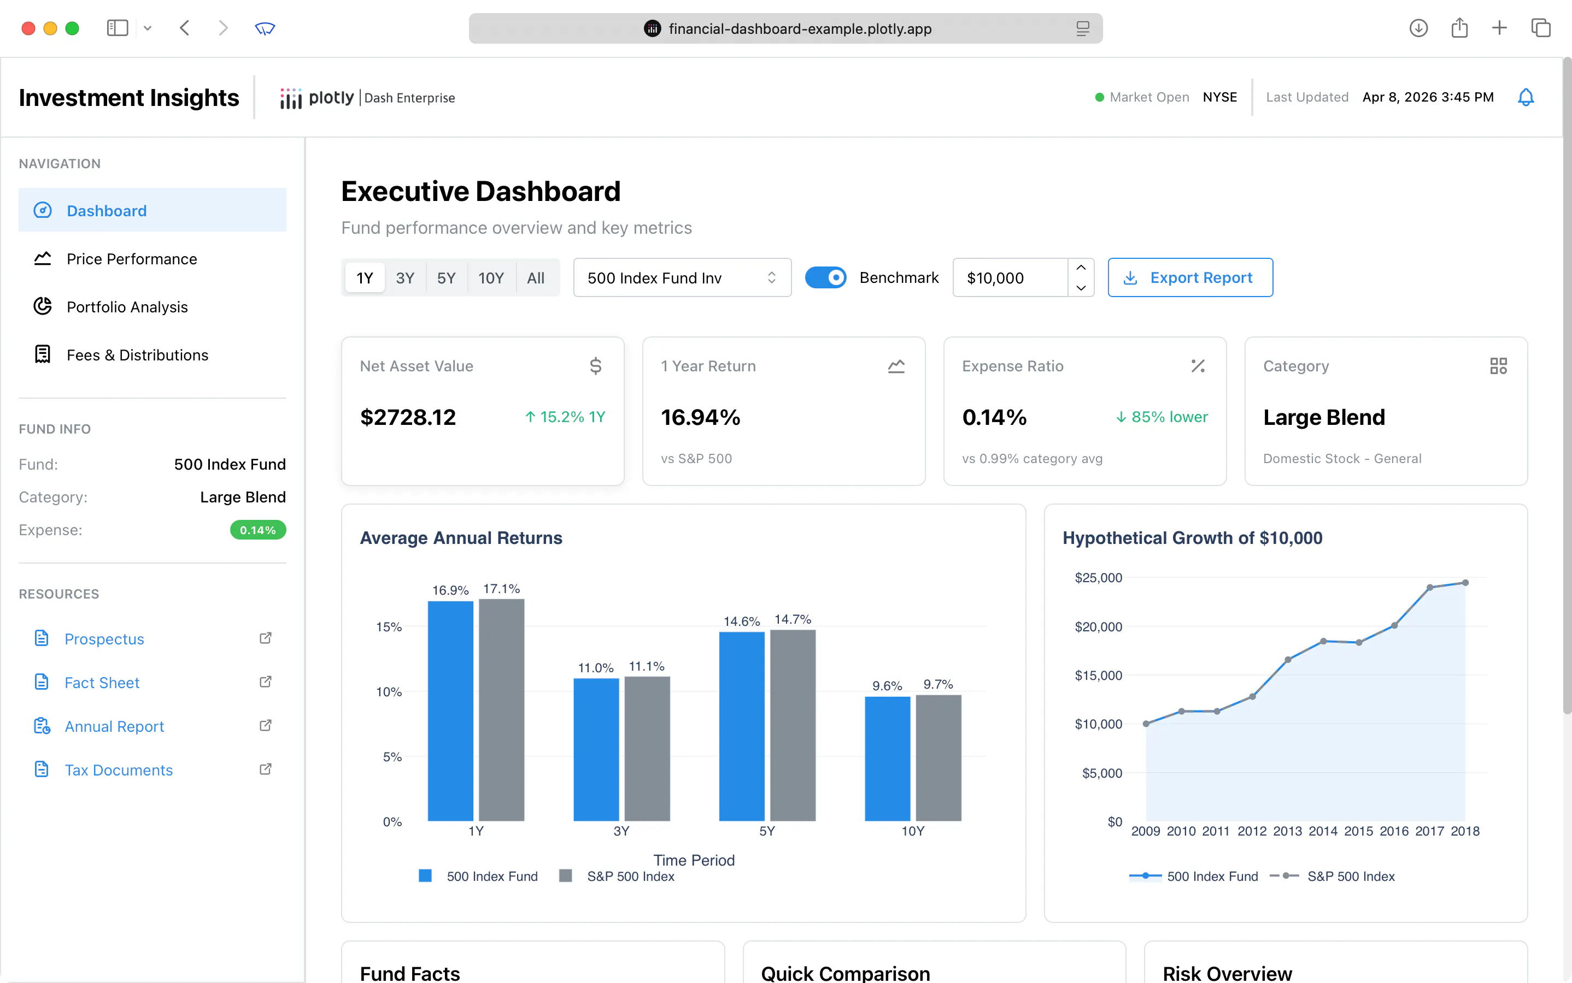Open Prospectus external link icon
Screen dimensions: 1572x983
266,638
